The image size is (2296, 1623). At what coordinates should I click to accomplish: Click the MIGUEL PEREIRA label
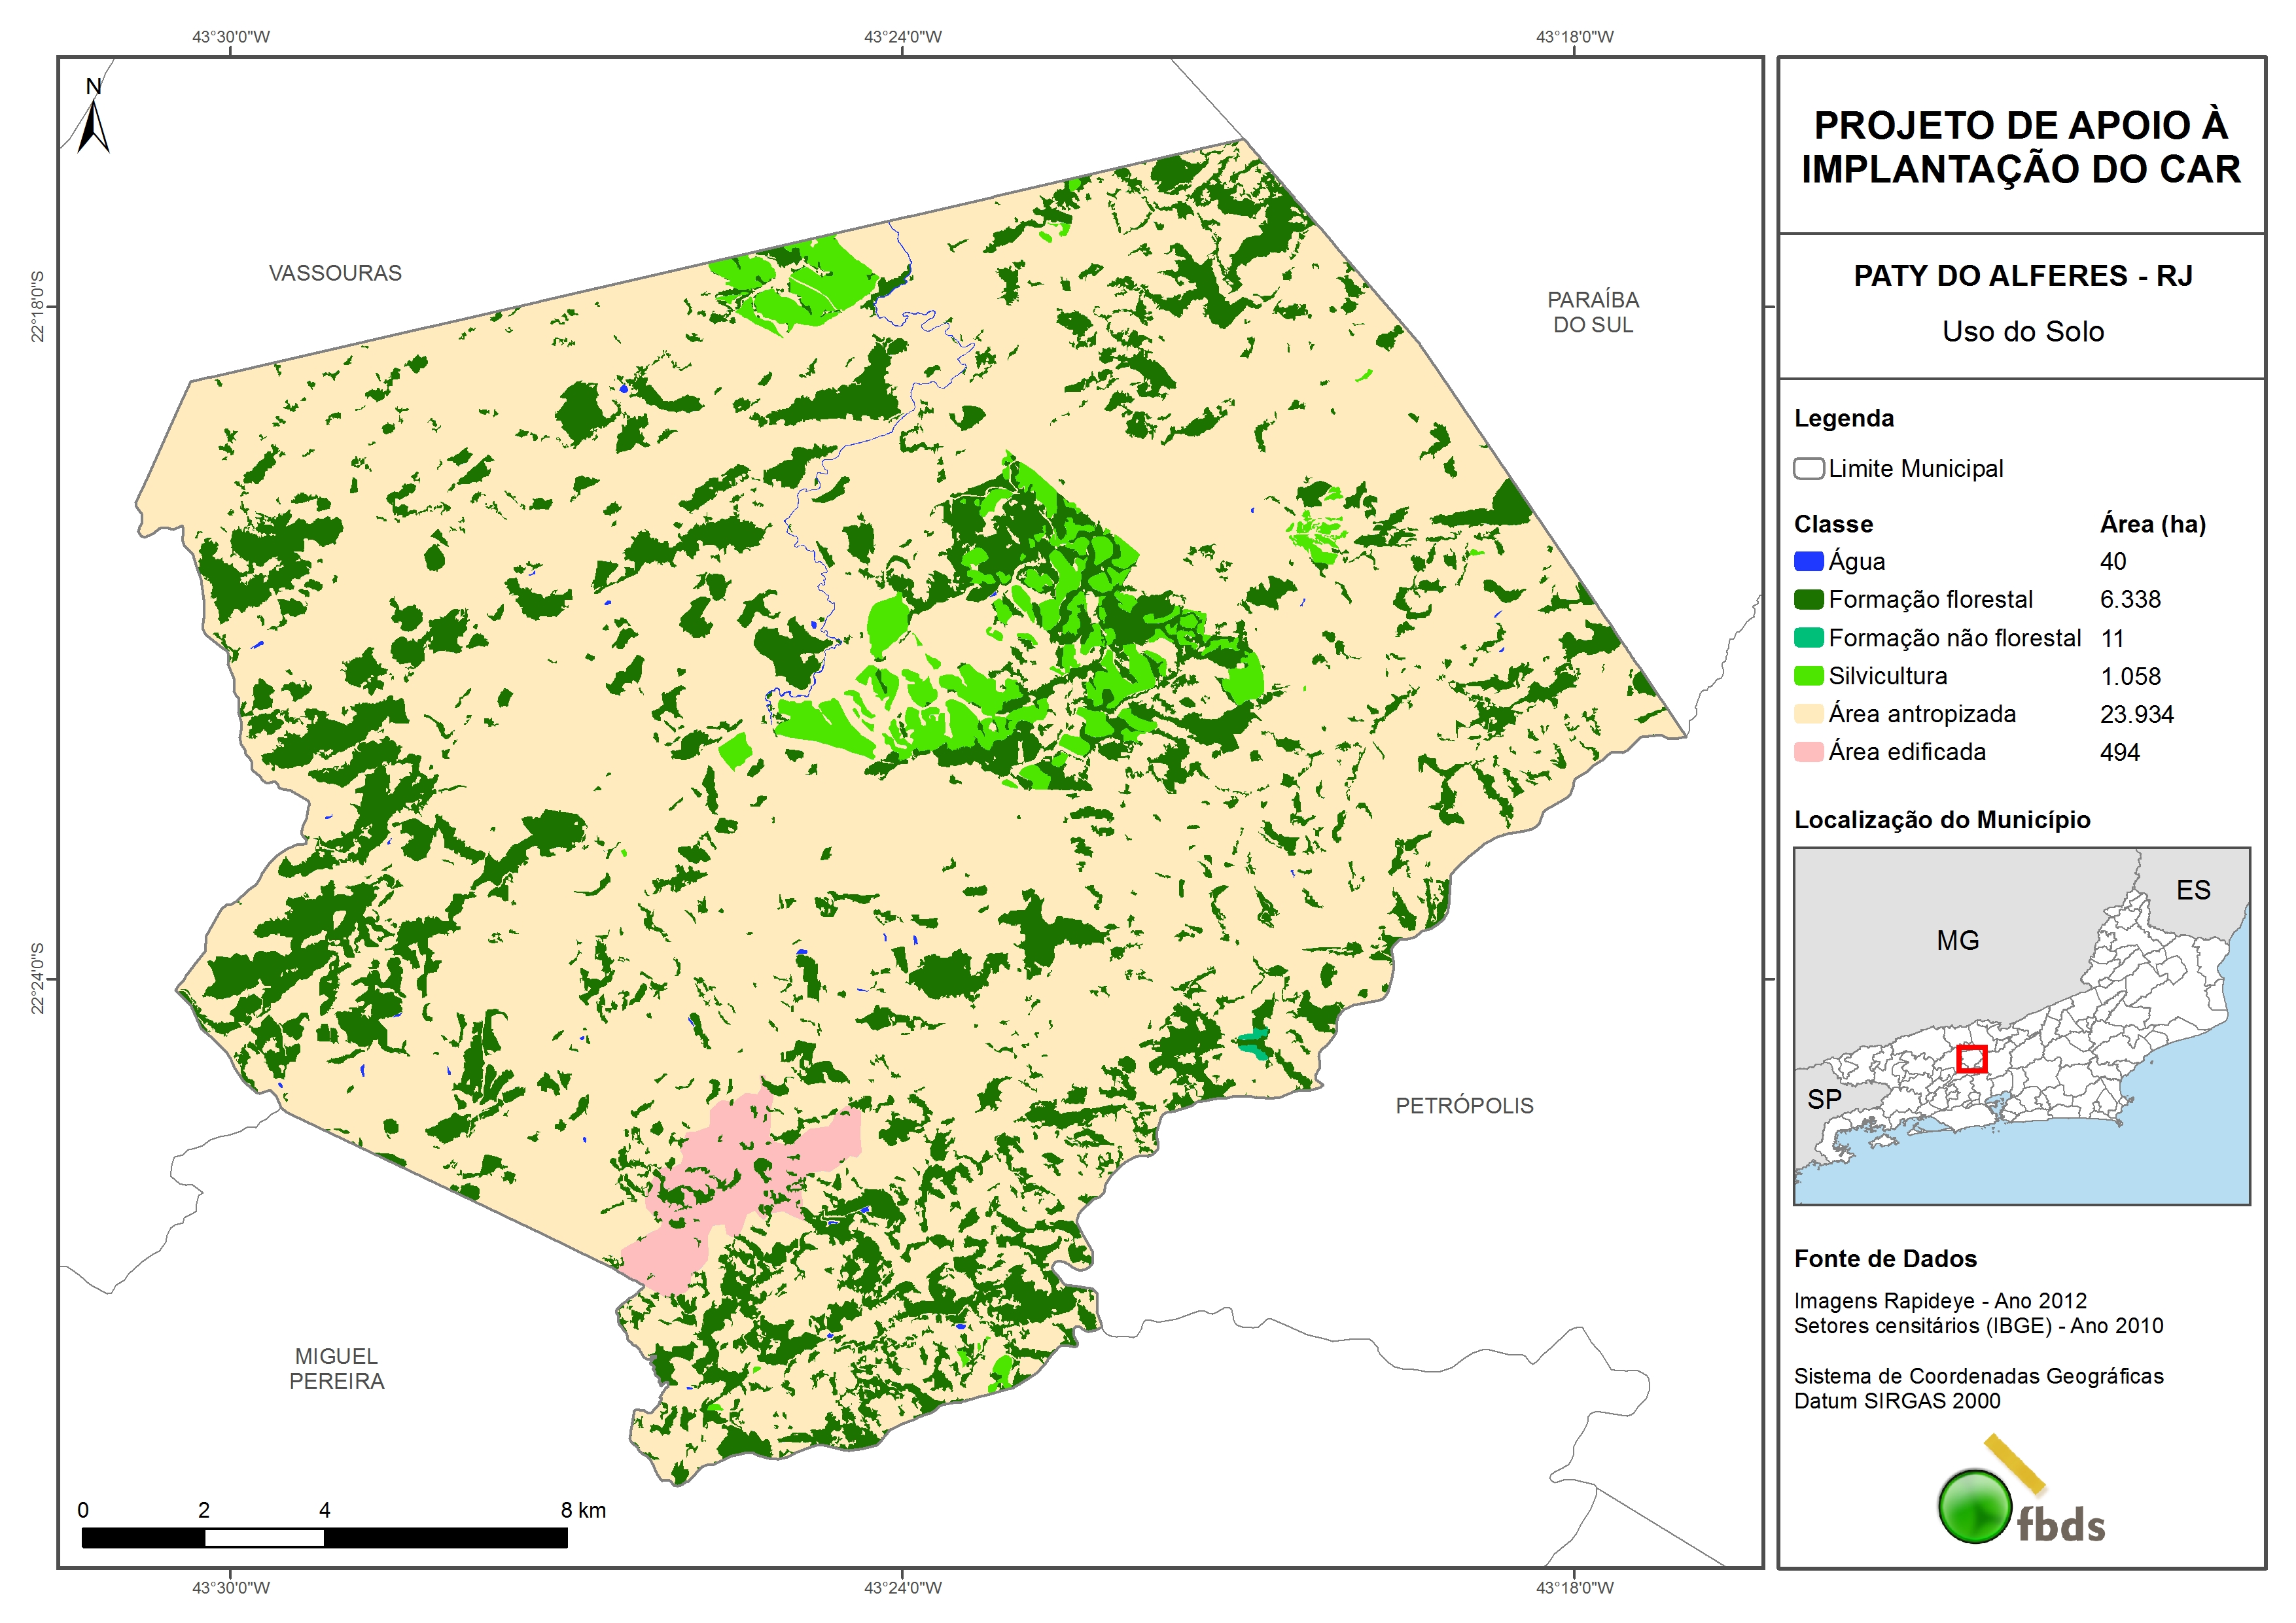337,1368
